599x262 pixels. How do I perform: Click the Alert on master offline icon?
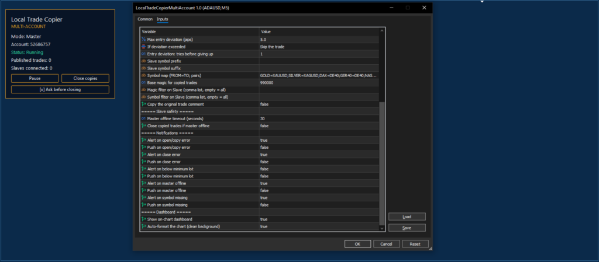click(x=144, y=183)
